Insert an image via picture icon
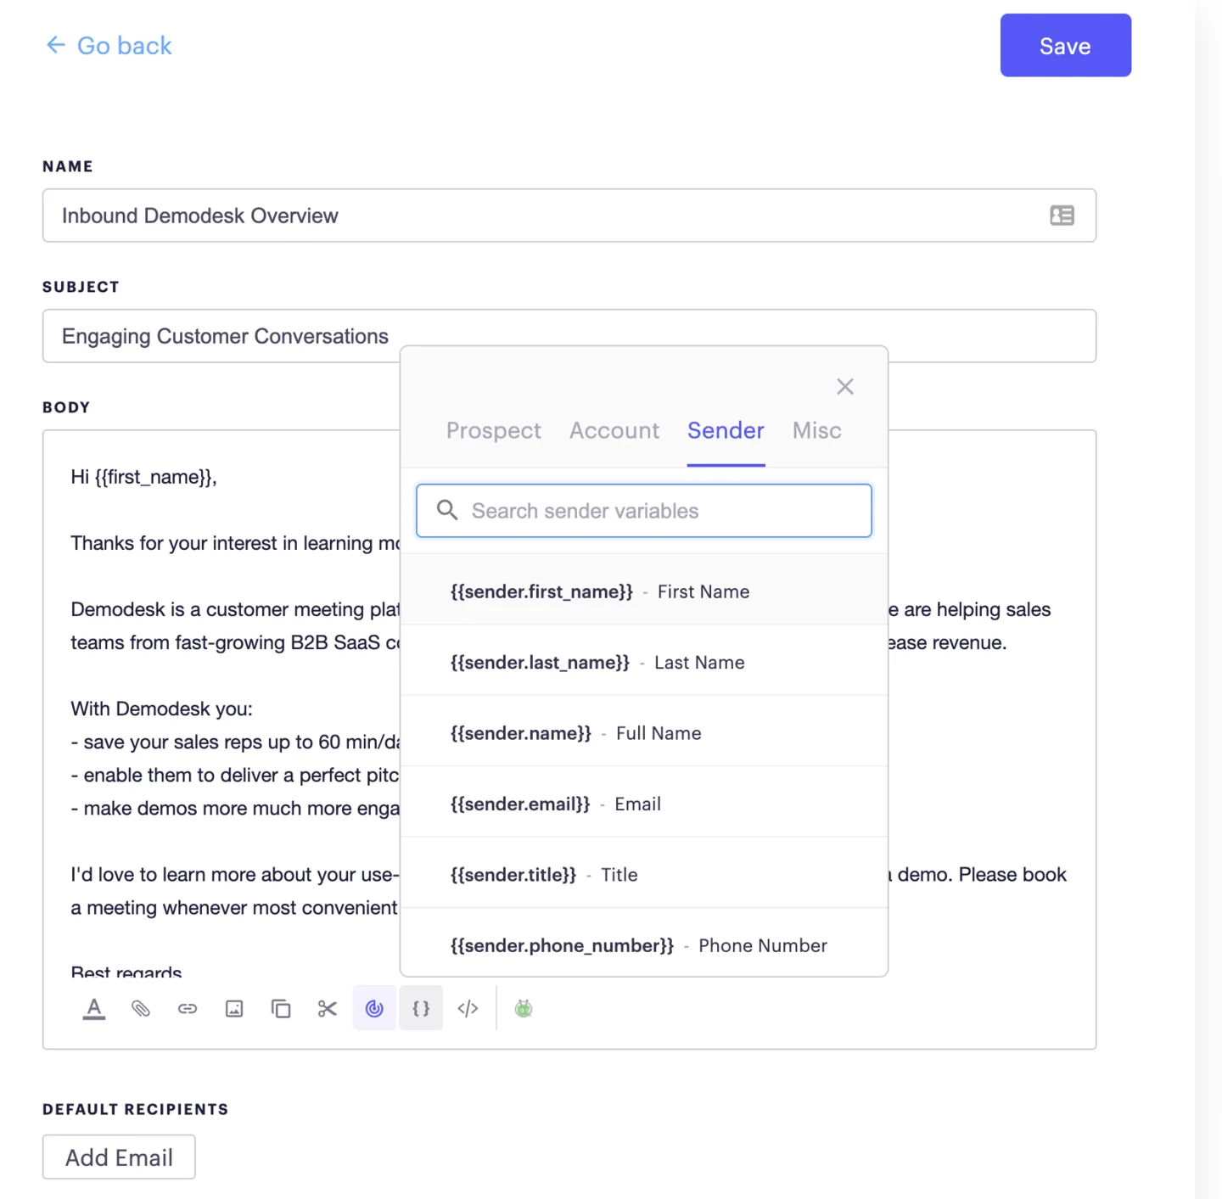Viewport: 1222px width, 1199px height. pyautogui.click(x=234, y=1008)
